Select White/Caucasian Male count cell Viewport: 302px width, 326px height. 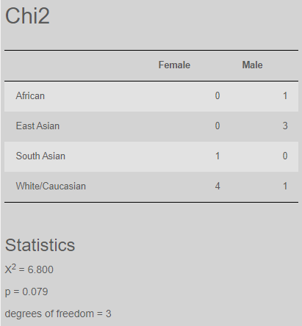[285, 186]
